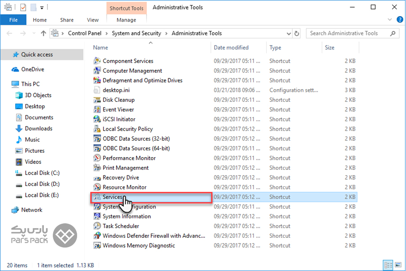This screenshot has width=406, height=271.
Task: Switch to large icons view
Action: click(x=398, y=265)
